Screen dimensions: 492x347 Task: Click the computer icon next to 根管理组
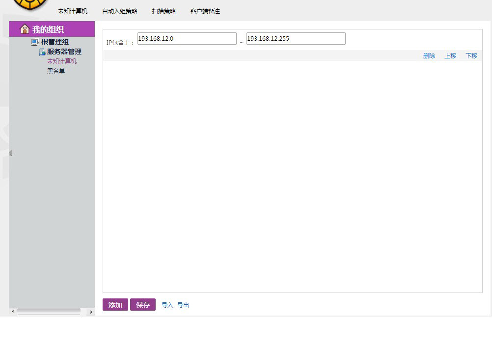click(x=35, y=42)
